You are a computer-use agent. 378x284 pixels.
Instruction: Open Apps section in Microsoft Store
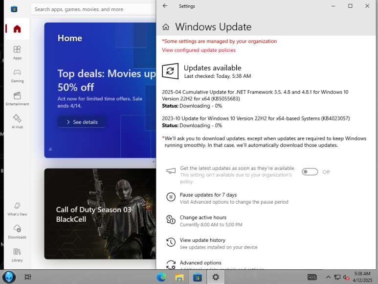pyautogui.click(x=17, y=52)
